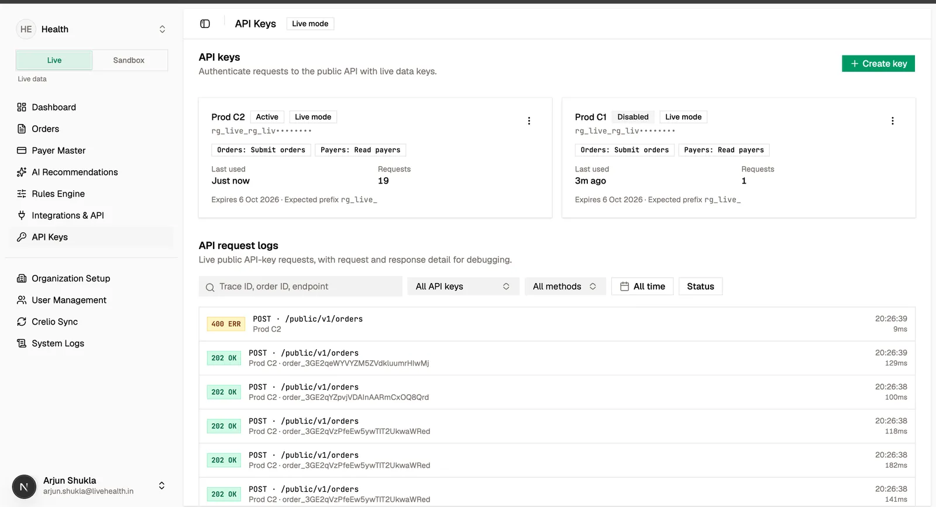Screen dimensions: 936x507
Task: Click the Dashboard grid icon
Action: click(x=22, y=107)
